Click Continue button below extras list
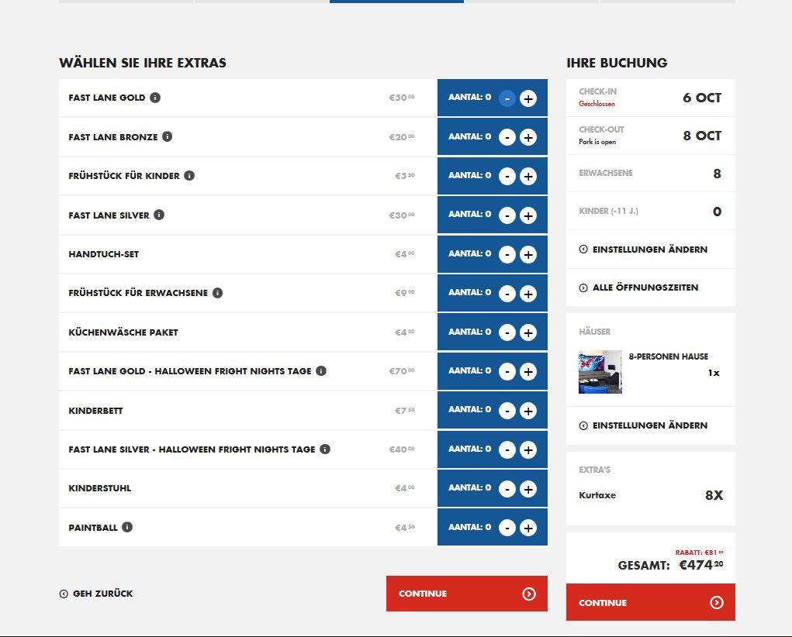 click(467, 594)
